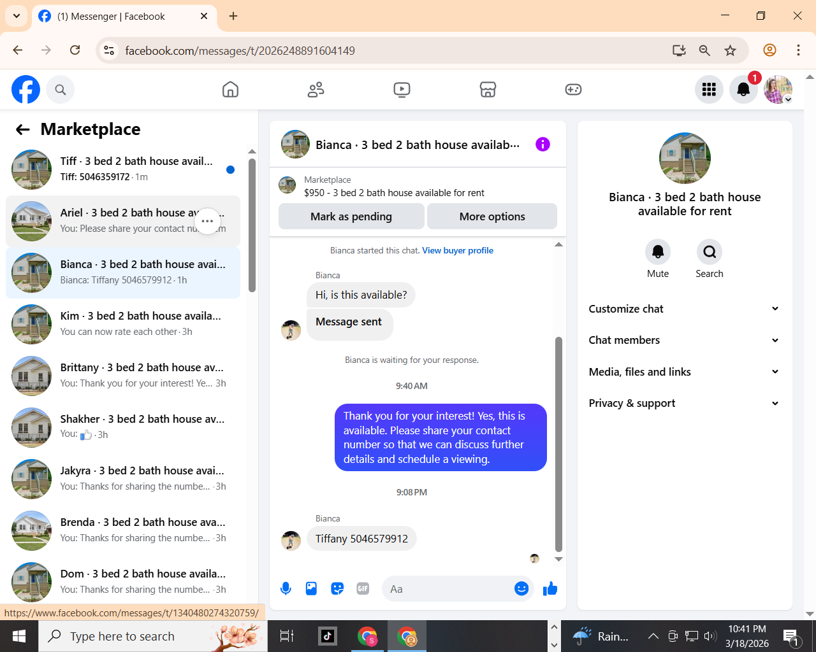Open the Video (Watch) icon
816x652 pixels.
click(402, 90)
